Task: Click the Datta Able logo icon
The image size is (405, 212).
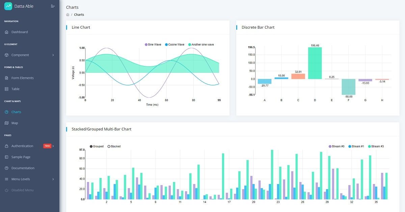Action: tap(8, 6)
